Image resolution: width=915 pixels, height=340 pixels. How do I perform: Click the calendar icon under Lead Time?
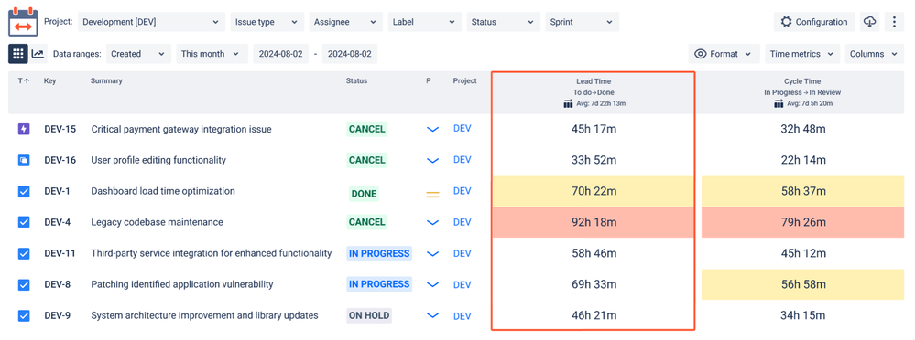pyautogui.click(x=569, y=103)
